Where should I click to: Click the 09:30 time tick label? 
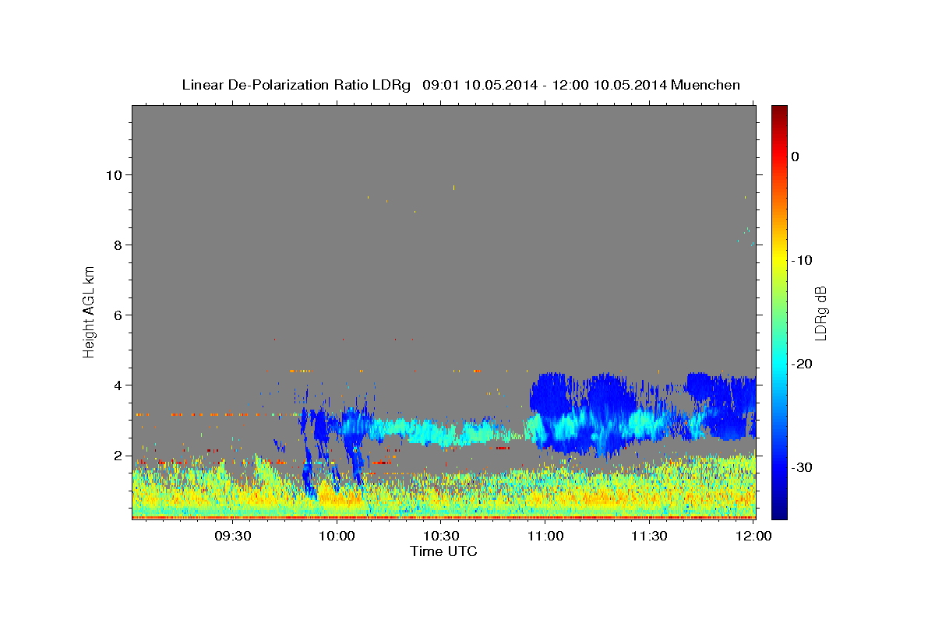(233, 536)
